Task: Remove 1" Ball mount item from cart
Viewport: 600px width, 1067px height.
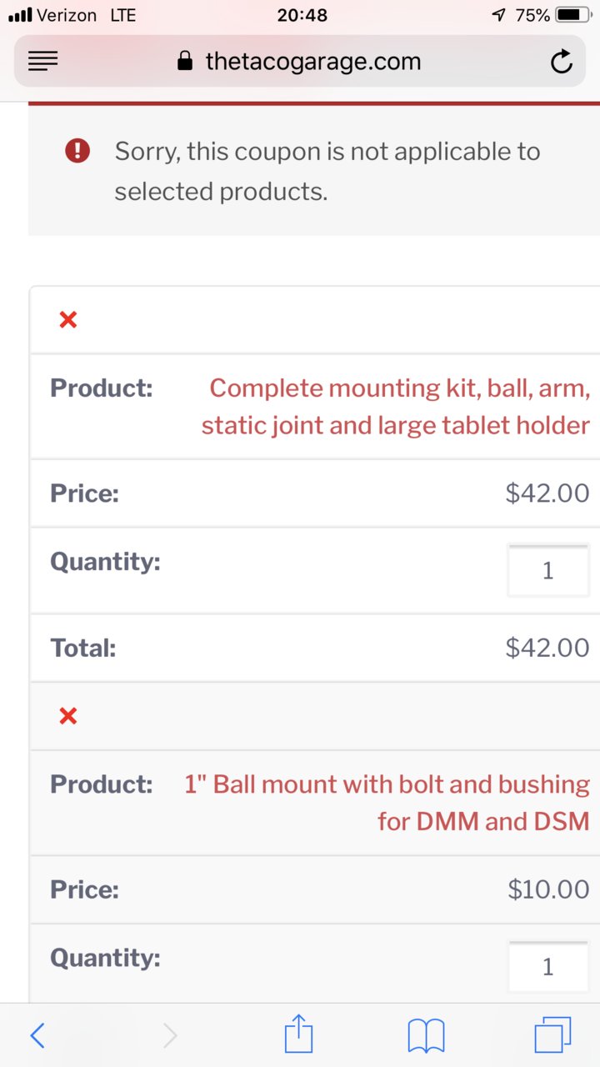Action: click(68, 716)
